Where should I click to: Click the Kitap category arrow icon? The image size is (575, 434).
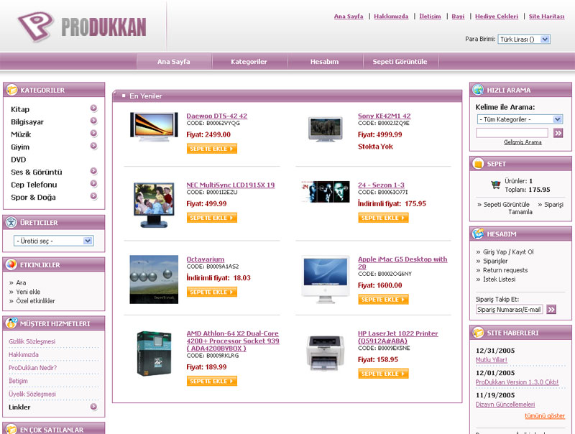93,108
